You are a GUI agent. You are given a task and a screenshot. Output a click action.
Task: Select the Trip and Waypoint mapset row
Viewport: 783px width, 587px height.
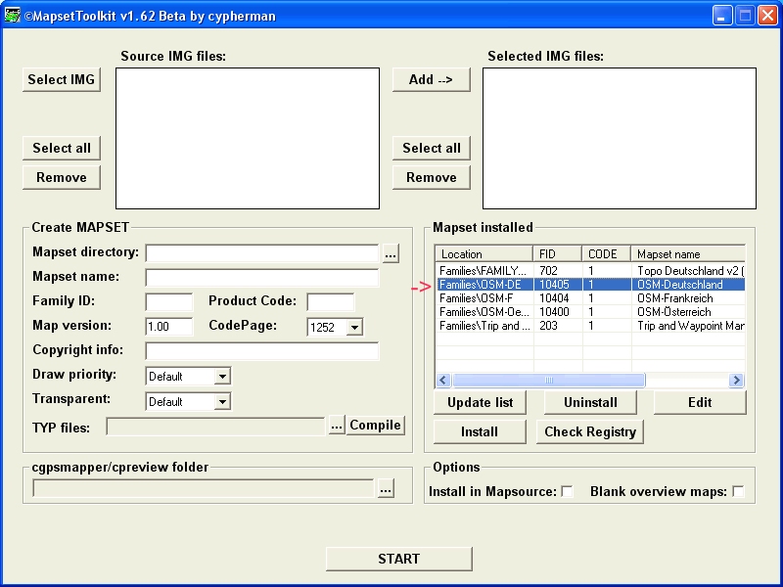coord(590,326)
